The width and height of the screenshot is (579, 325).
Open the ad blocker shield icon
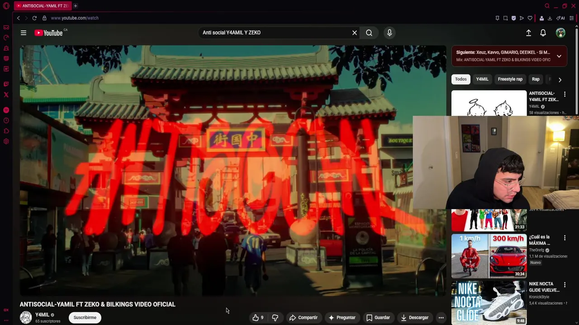513,18
